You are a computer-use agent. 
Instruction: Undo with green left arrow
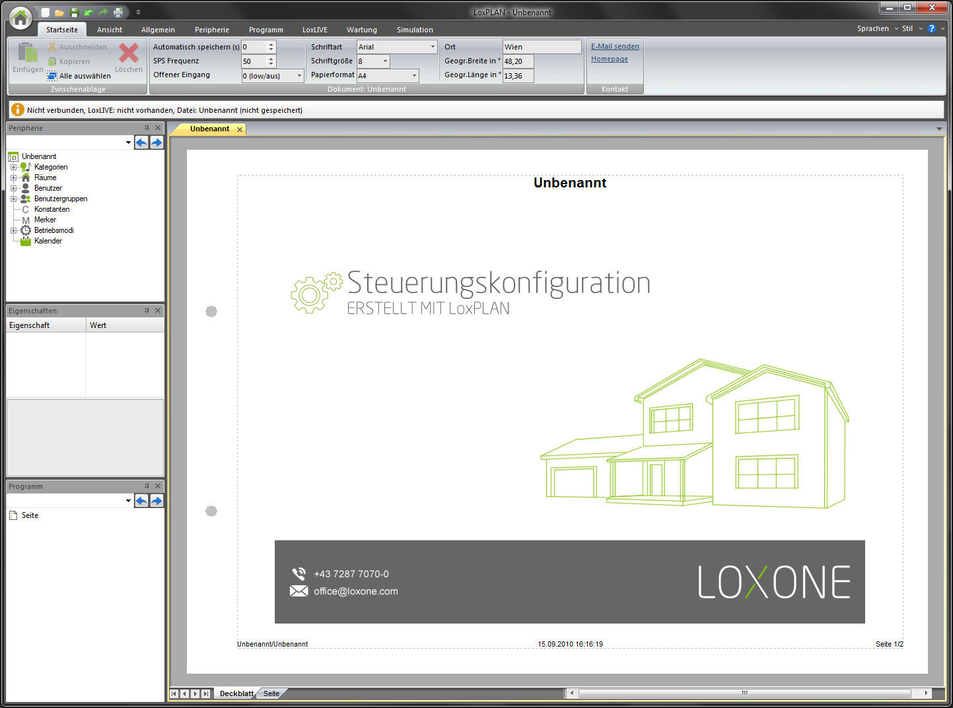coord(88,13)
